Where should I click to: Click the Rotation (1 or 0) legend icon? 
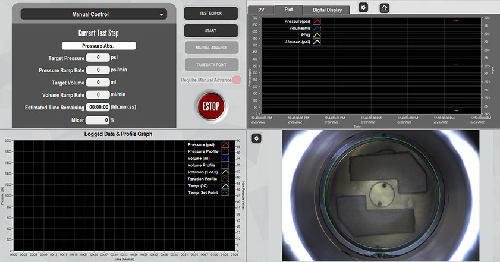(x=226, y=172)
